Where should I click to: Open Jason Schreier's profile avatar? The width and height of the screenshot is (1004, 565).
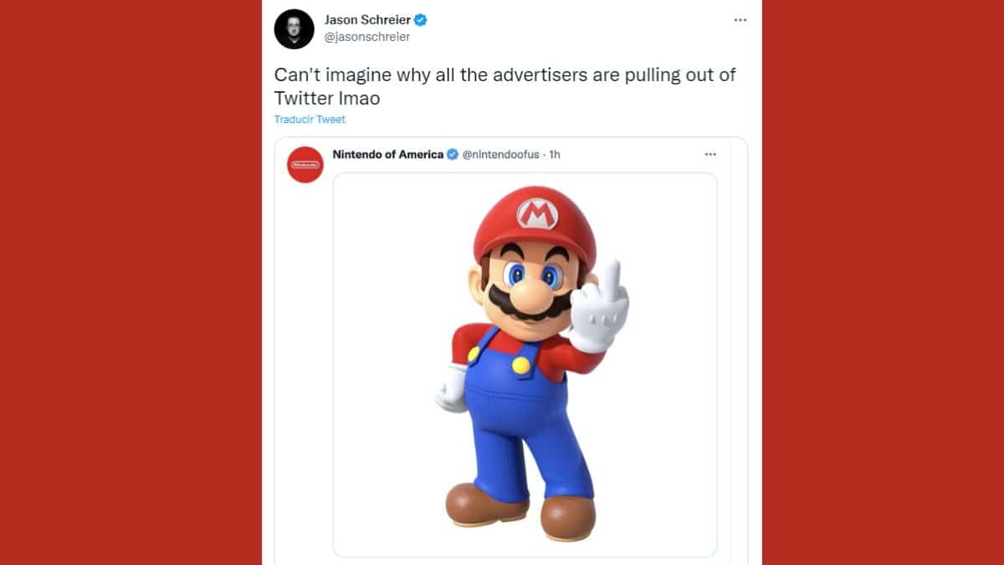point(294,29)
